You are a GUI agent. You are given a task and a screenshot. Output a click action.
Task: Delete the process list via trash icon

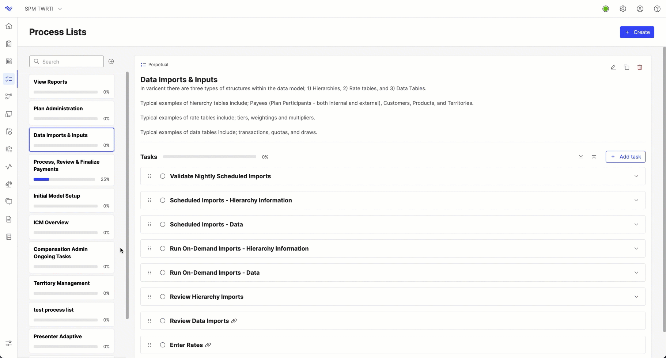640,67
